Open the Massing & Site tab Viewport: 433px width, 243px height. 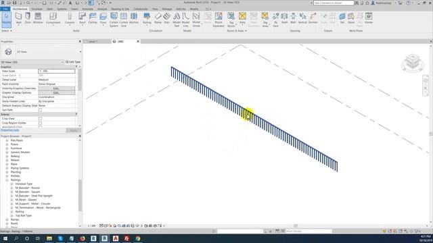tap(120, 9)
